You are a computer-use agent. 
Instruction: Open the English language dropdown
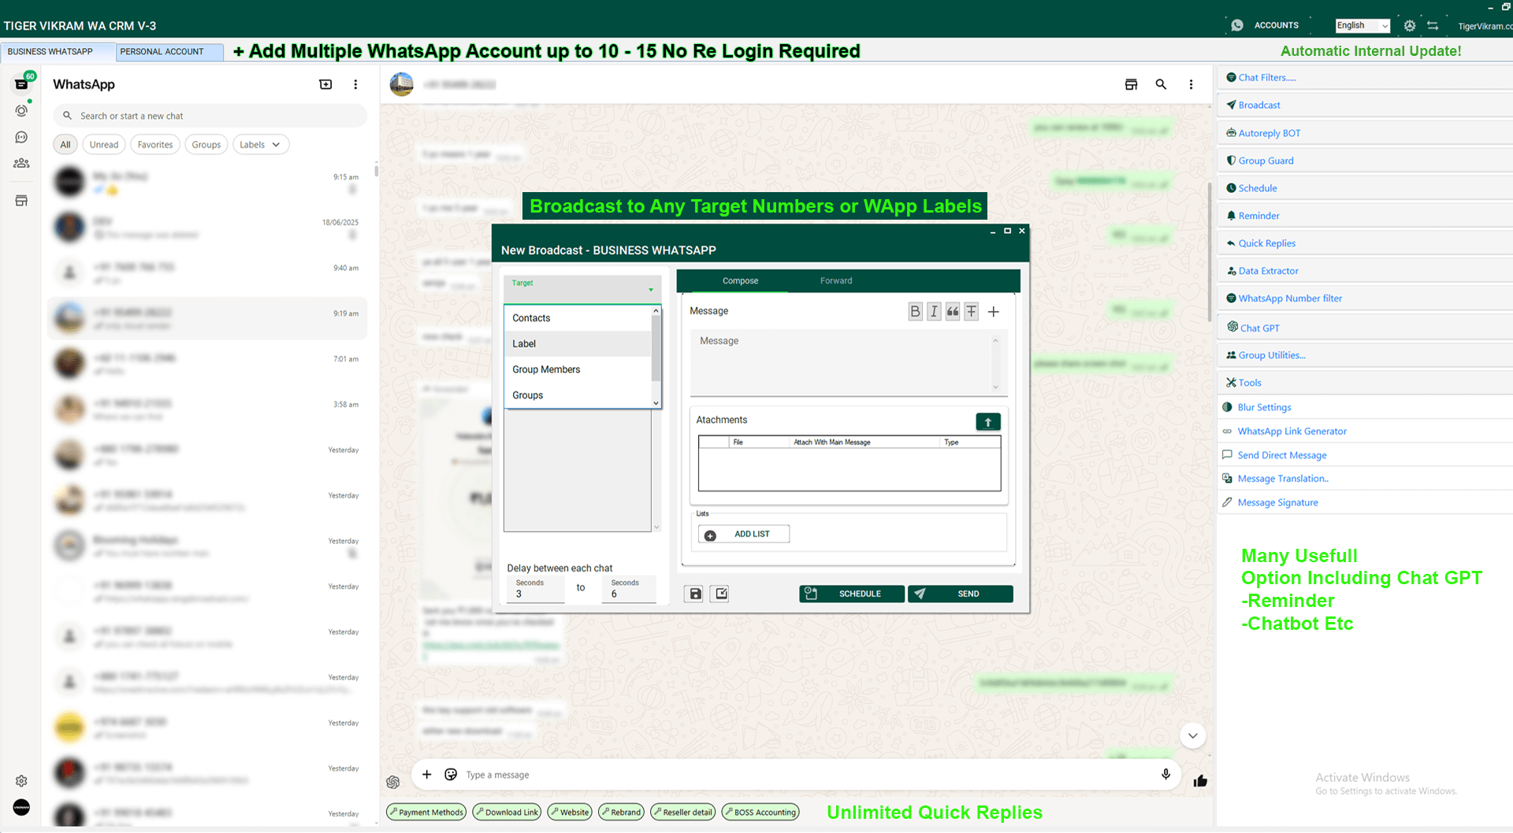pos(1362,25)
